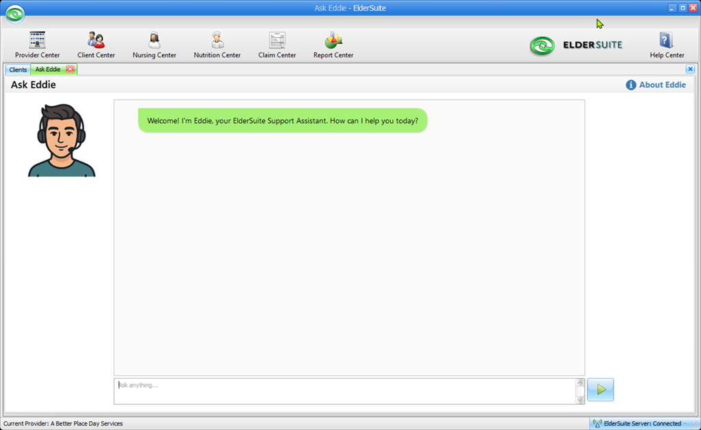Viewport: 701px width, 430px height.
Task: Open the Help Center
Action: [x=667, y=44]
